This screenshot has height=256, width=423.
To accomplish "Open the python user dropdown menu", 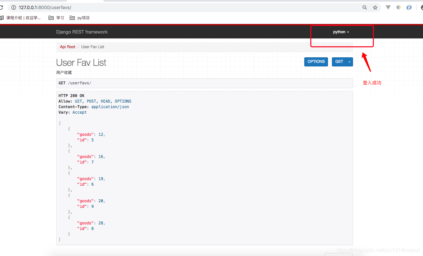I will coord(341,32).
